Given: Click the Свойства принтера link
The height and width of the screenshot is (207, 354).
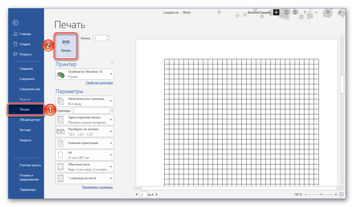Looking at the screenshot, I should pyautogui.click(x=99, y=83).
